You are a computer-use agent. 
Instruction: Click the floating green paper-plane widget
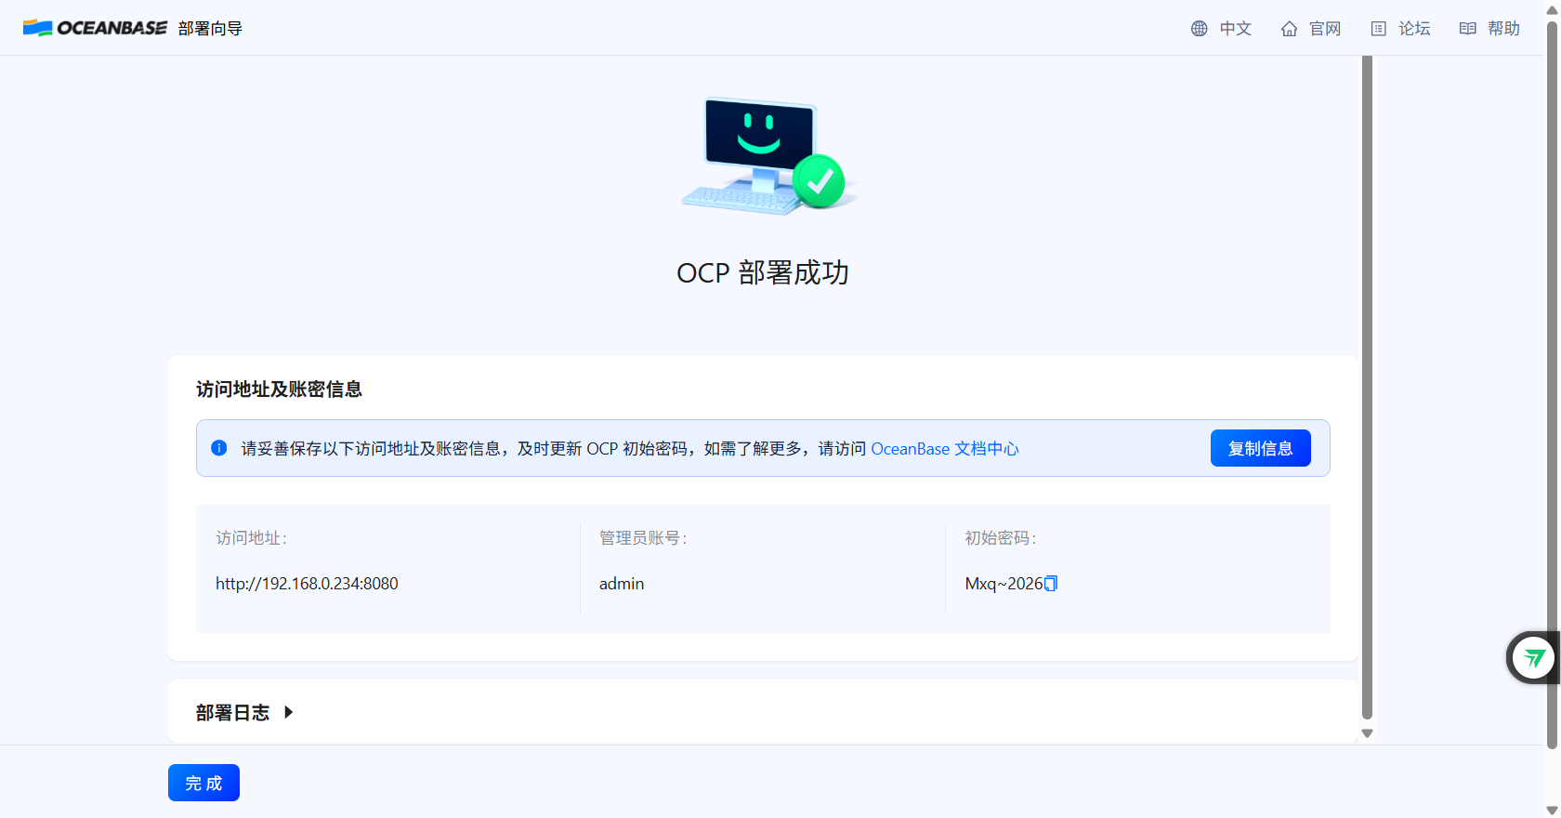point(1533,658)
